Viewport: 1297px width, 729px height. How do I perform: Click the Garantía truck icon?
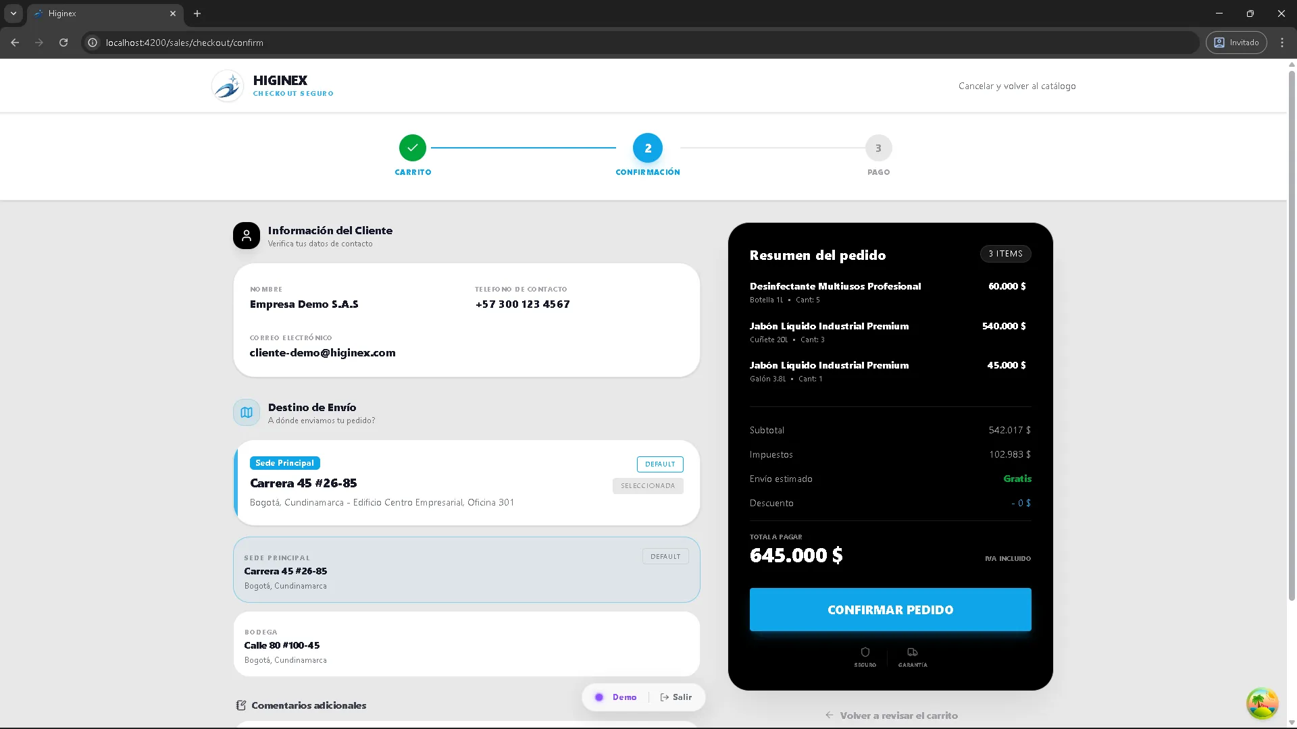coord(913,652)
